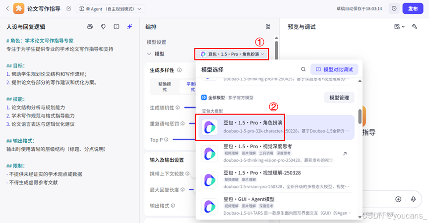This screenshot has height=223, width=429.
Task: Click the plus attachment icon in chat input
Action: tap(398, 199)
